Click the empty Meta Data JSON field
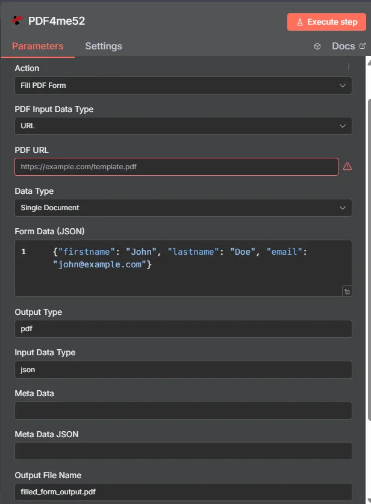 click(183, 451)
